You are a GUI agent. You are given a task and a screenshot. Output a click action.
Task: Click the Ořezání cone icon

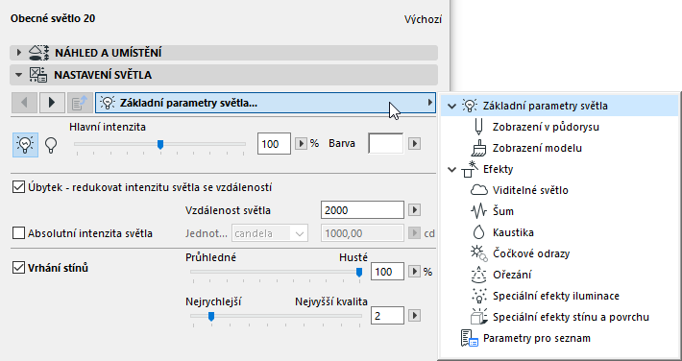coord(479,275)
